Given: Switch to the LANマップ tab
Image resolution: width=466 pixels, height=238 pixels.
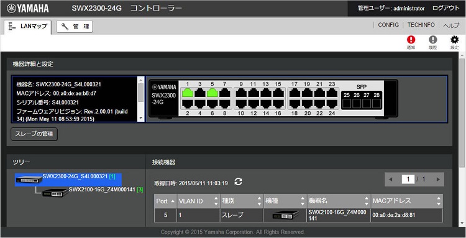Looking at the screenshot, I should 27,27.
